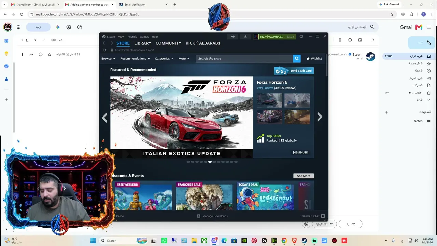Open Friends & Chat in Steam
437x246 pixels.
point(312,216)
